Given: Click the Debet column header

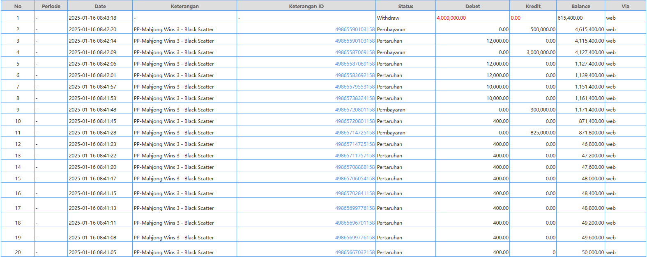Looking at the screenshot, I should click(x=472, y=6).
